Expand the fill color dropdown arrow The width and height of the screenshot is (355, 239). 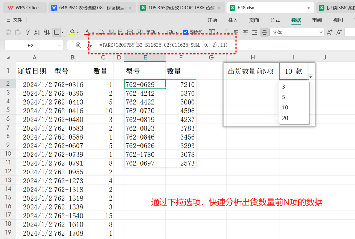coord(78,32)
